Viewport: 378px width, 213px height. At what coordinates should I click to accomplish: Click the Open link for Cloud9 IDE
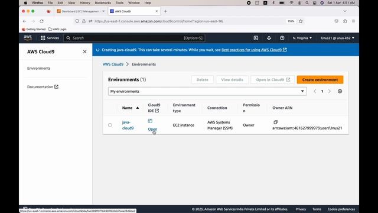tap(152, 129)
